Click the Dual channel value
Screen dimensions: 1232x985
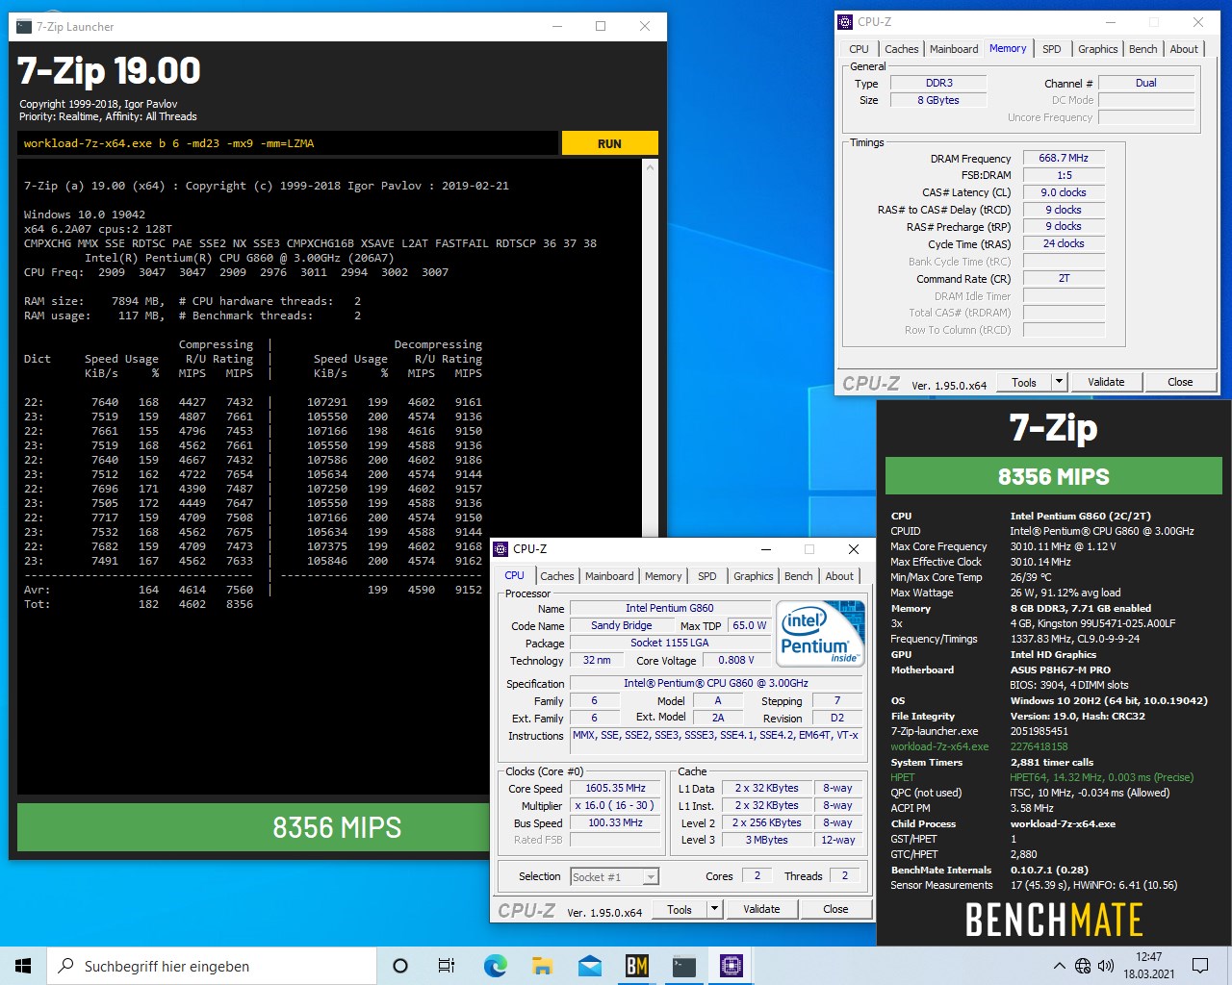(x=1146, y=83)
